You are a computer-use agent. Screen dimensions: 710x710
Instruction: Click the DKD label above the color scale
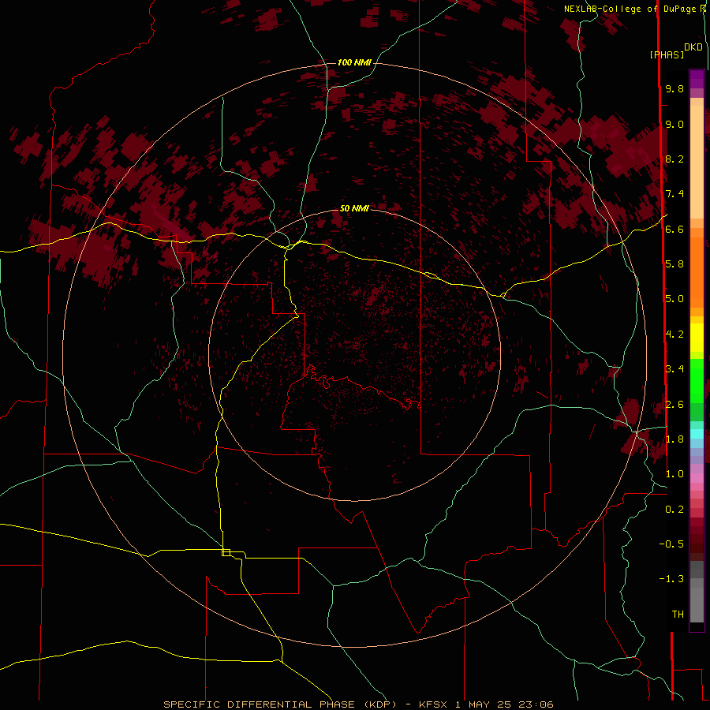point(693,47)
